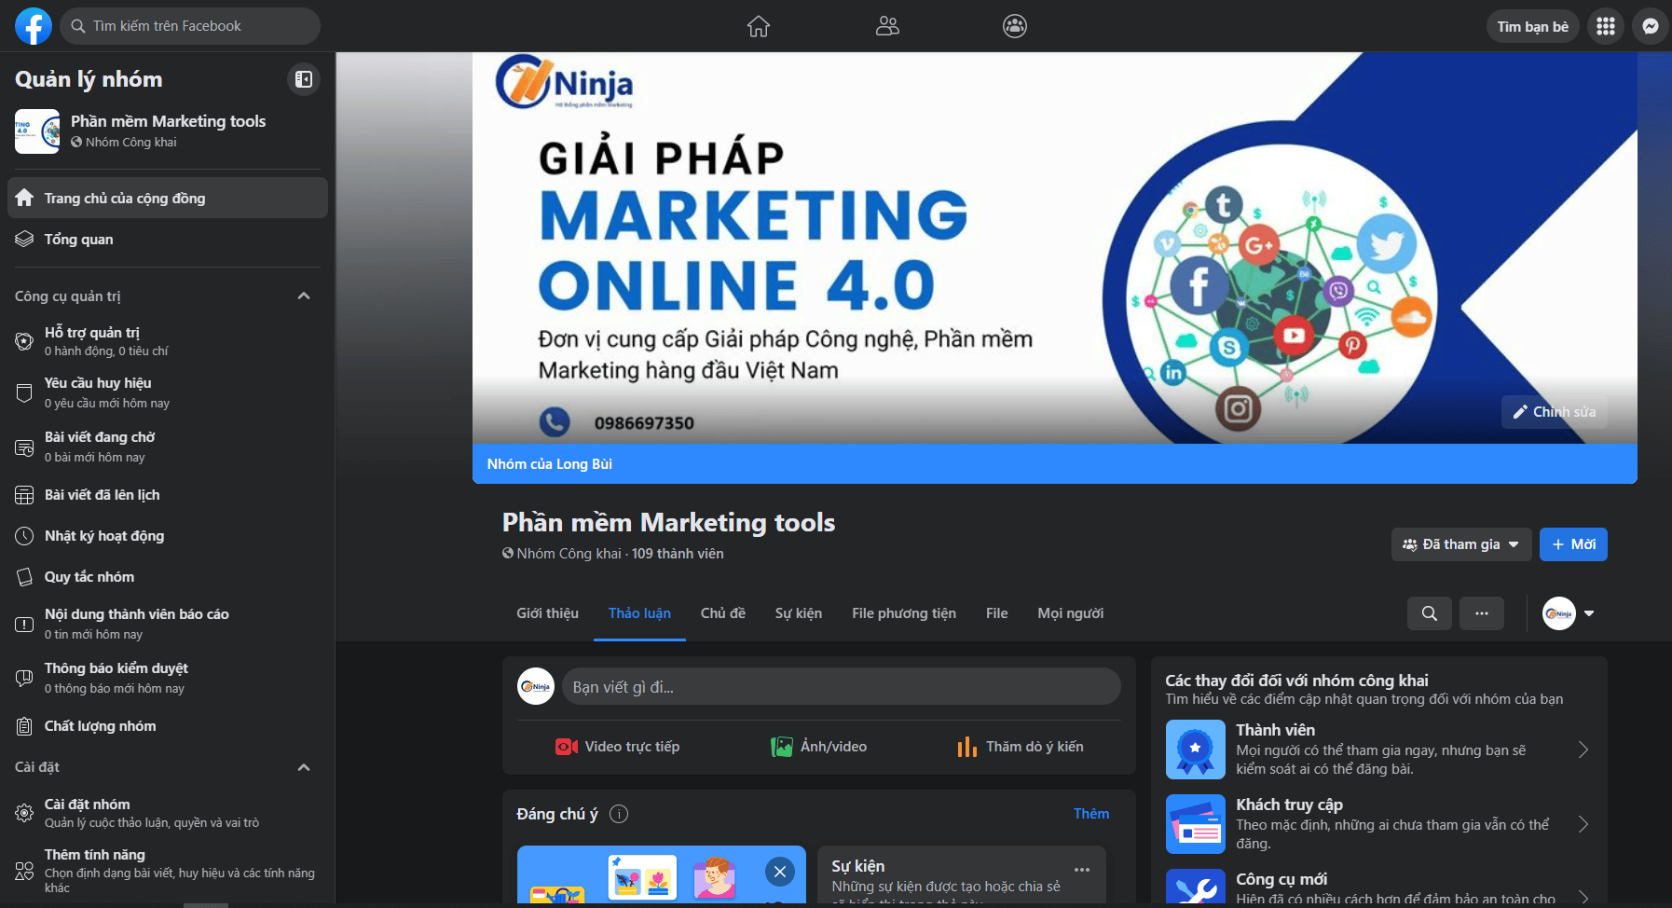This screenshot has width=1672, height=908.
Task: Click the Tổng quan layers icon
Action: (x=24, y=240)
